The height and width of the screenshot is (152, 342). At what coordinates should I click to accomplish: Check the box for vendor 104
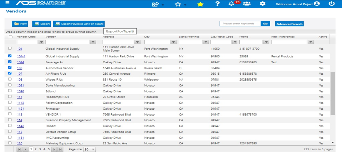point(10,48)
